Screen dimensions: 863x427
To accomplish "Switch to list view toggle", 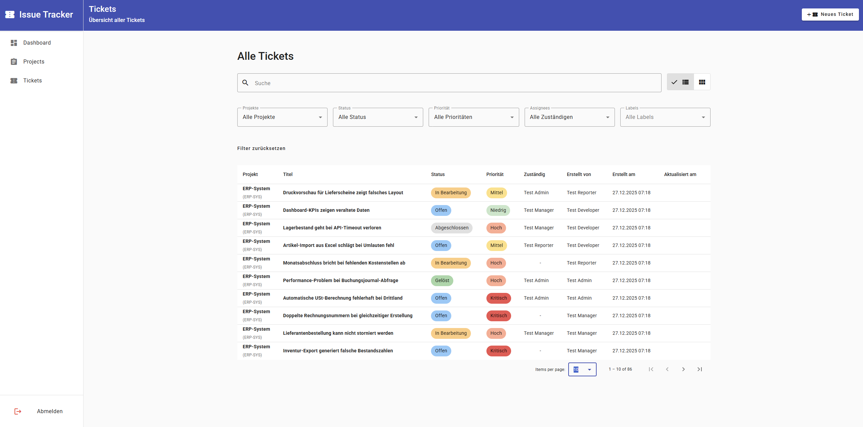I will 680,82.
